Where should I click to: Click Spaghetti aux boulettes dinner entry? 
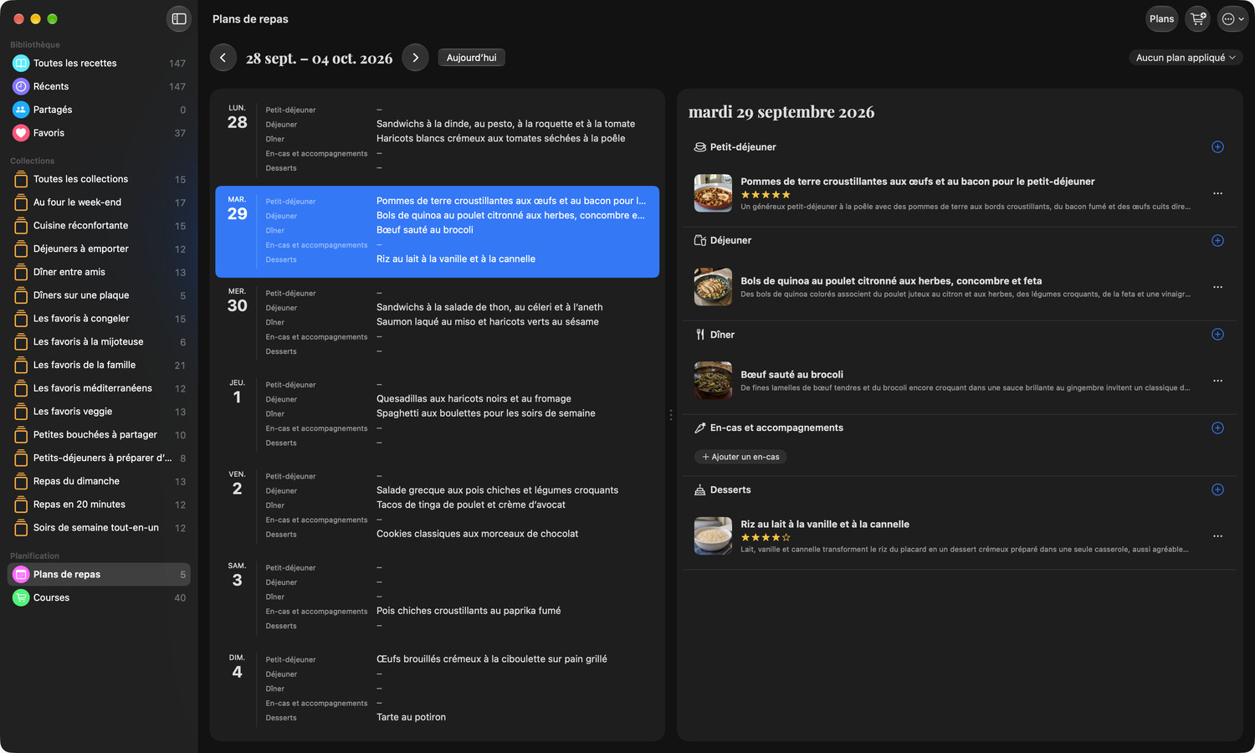(486, 414)
